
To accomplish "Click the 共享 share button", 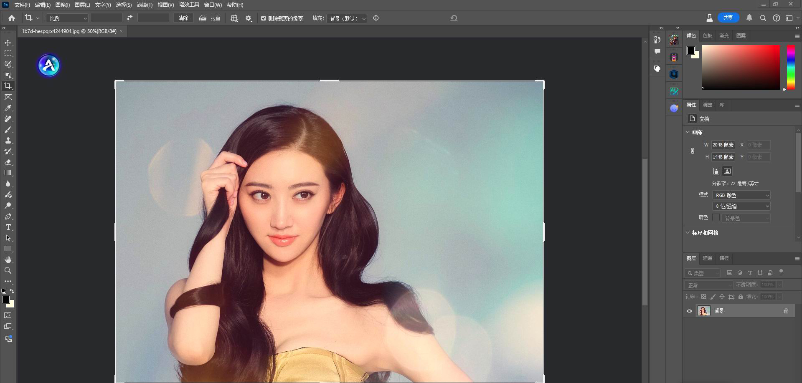I will [x=728, y=18].
